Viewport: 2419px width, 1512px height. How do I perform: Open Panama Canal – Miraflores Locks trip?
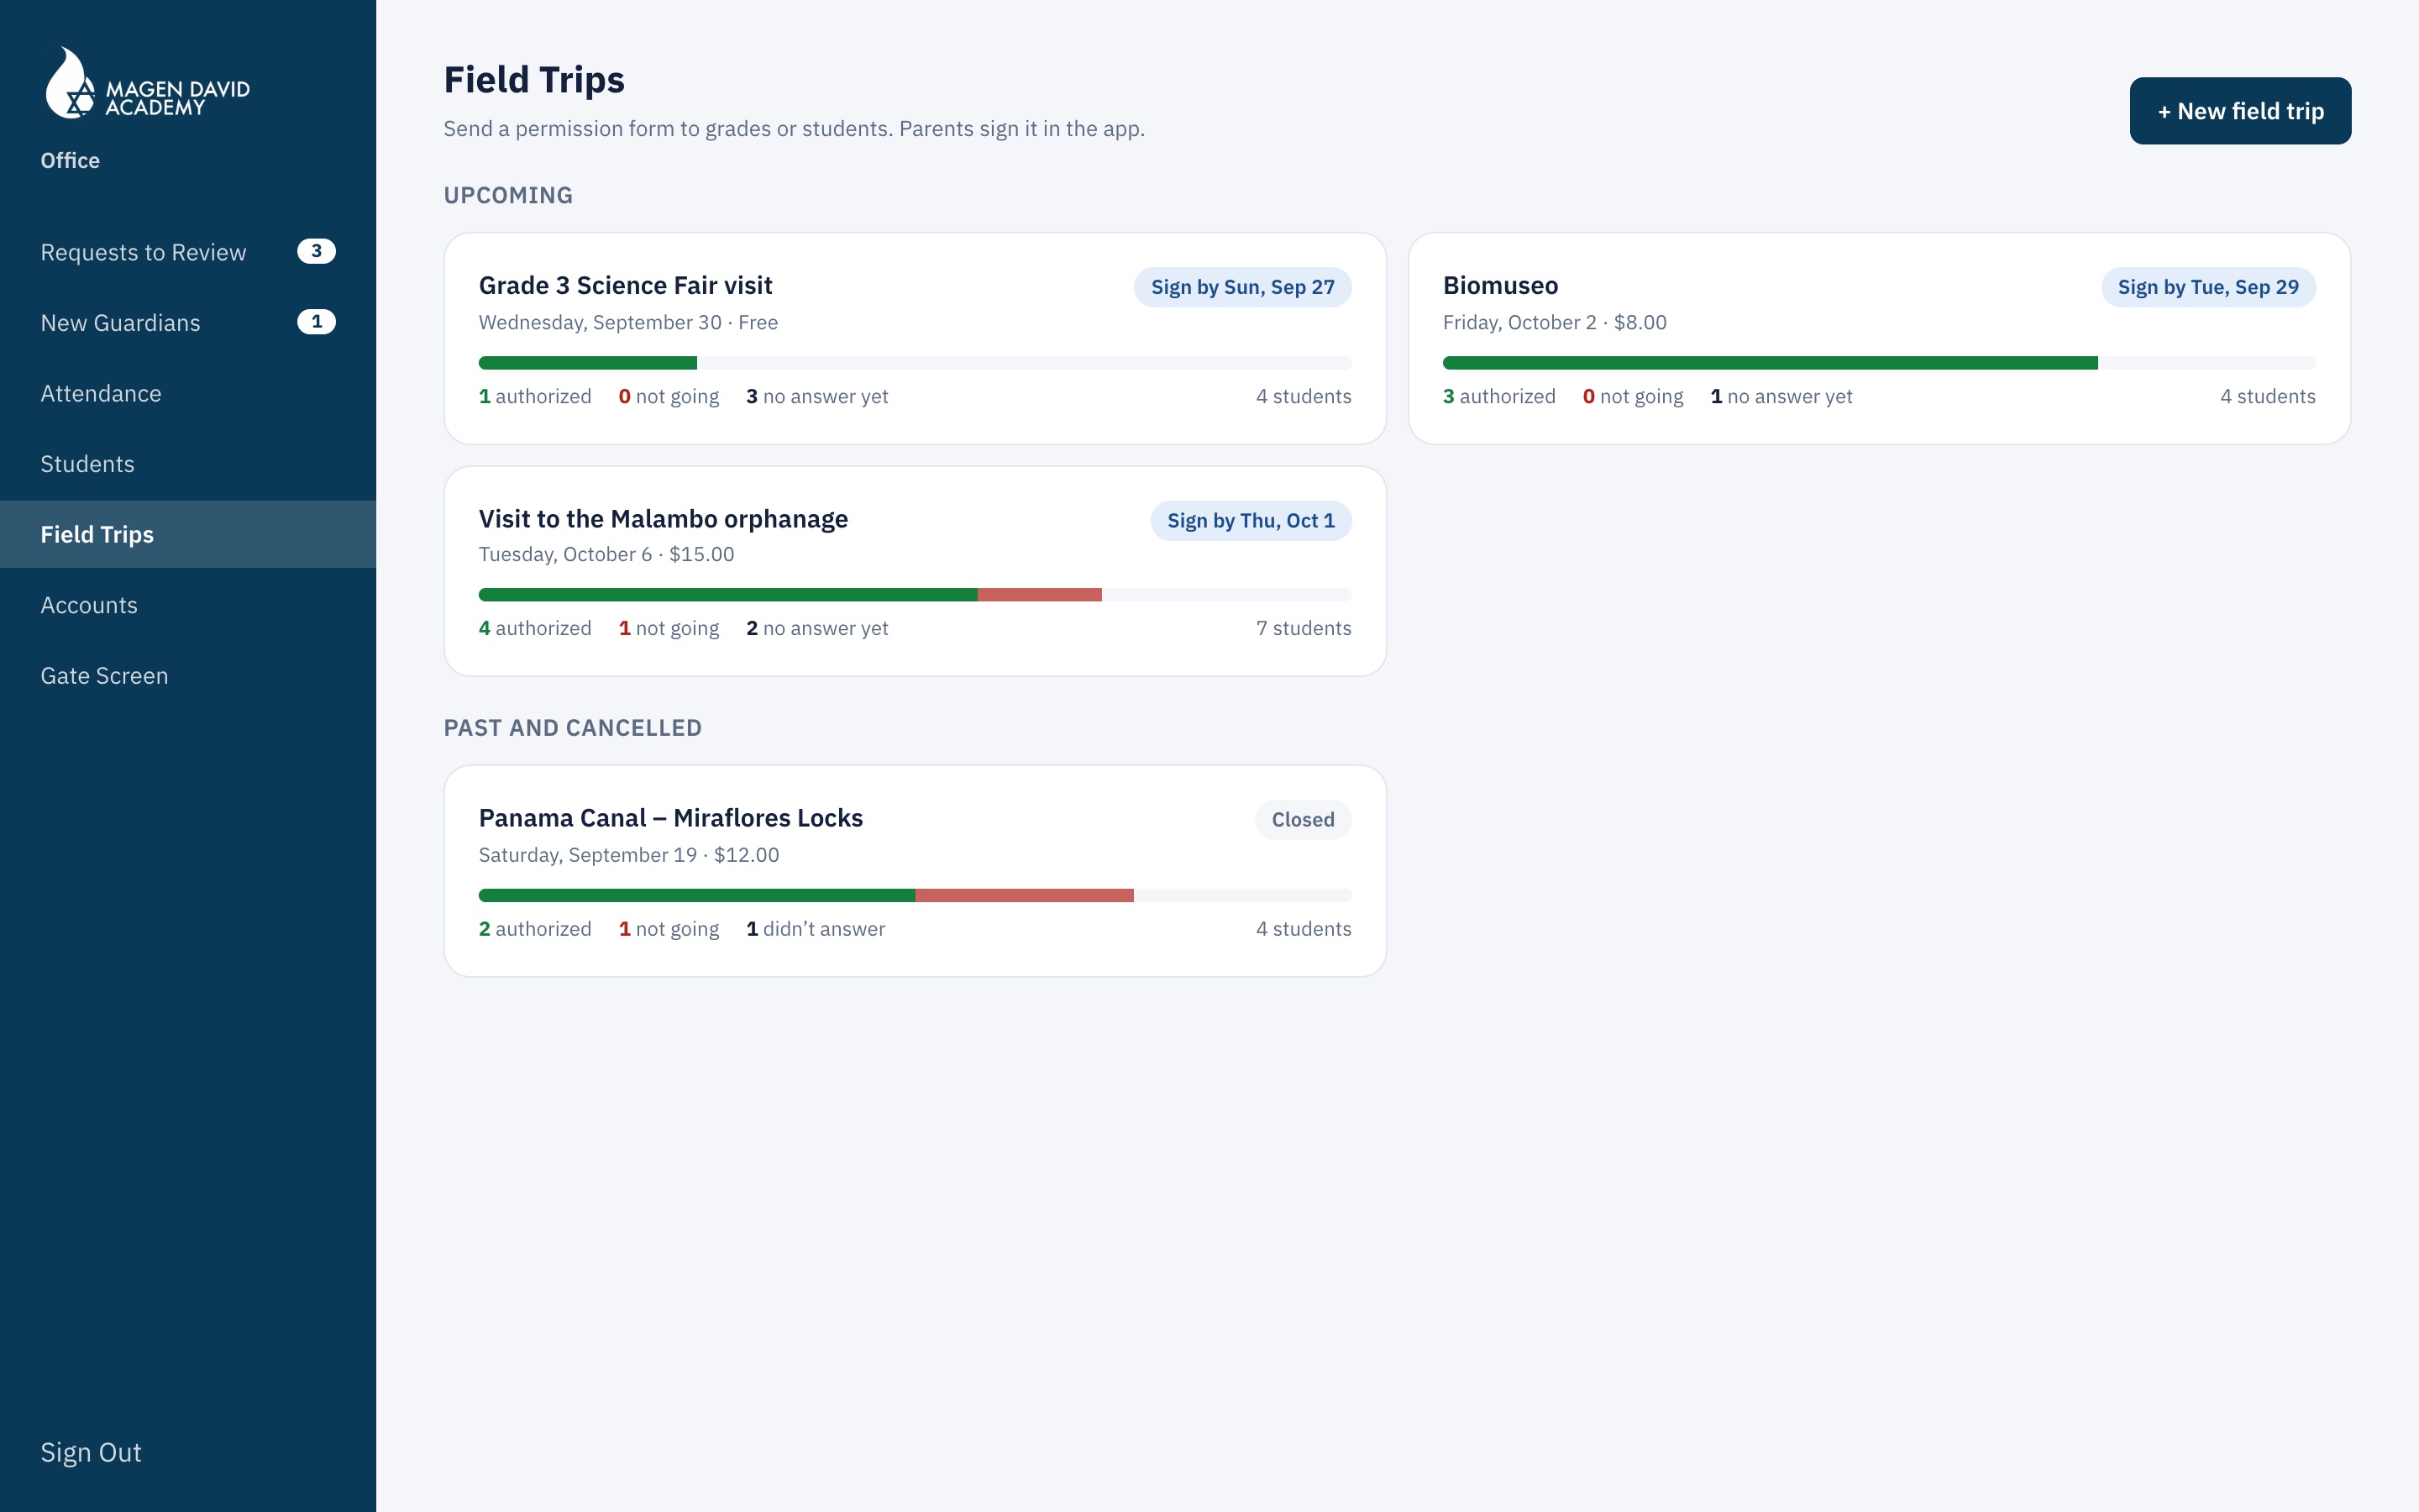915,871
